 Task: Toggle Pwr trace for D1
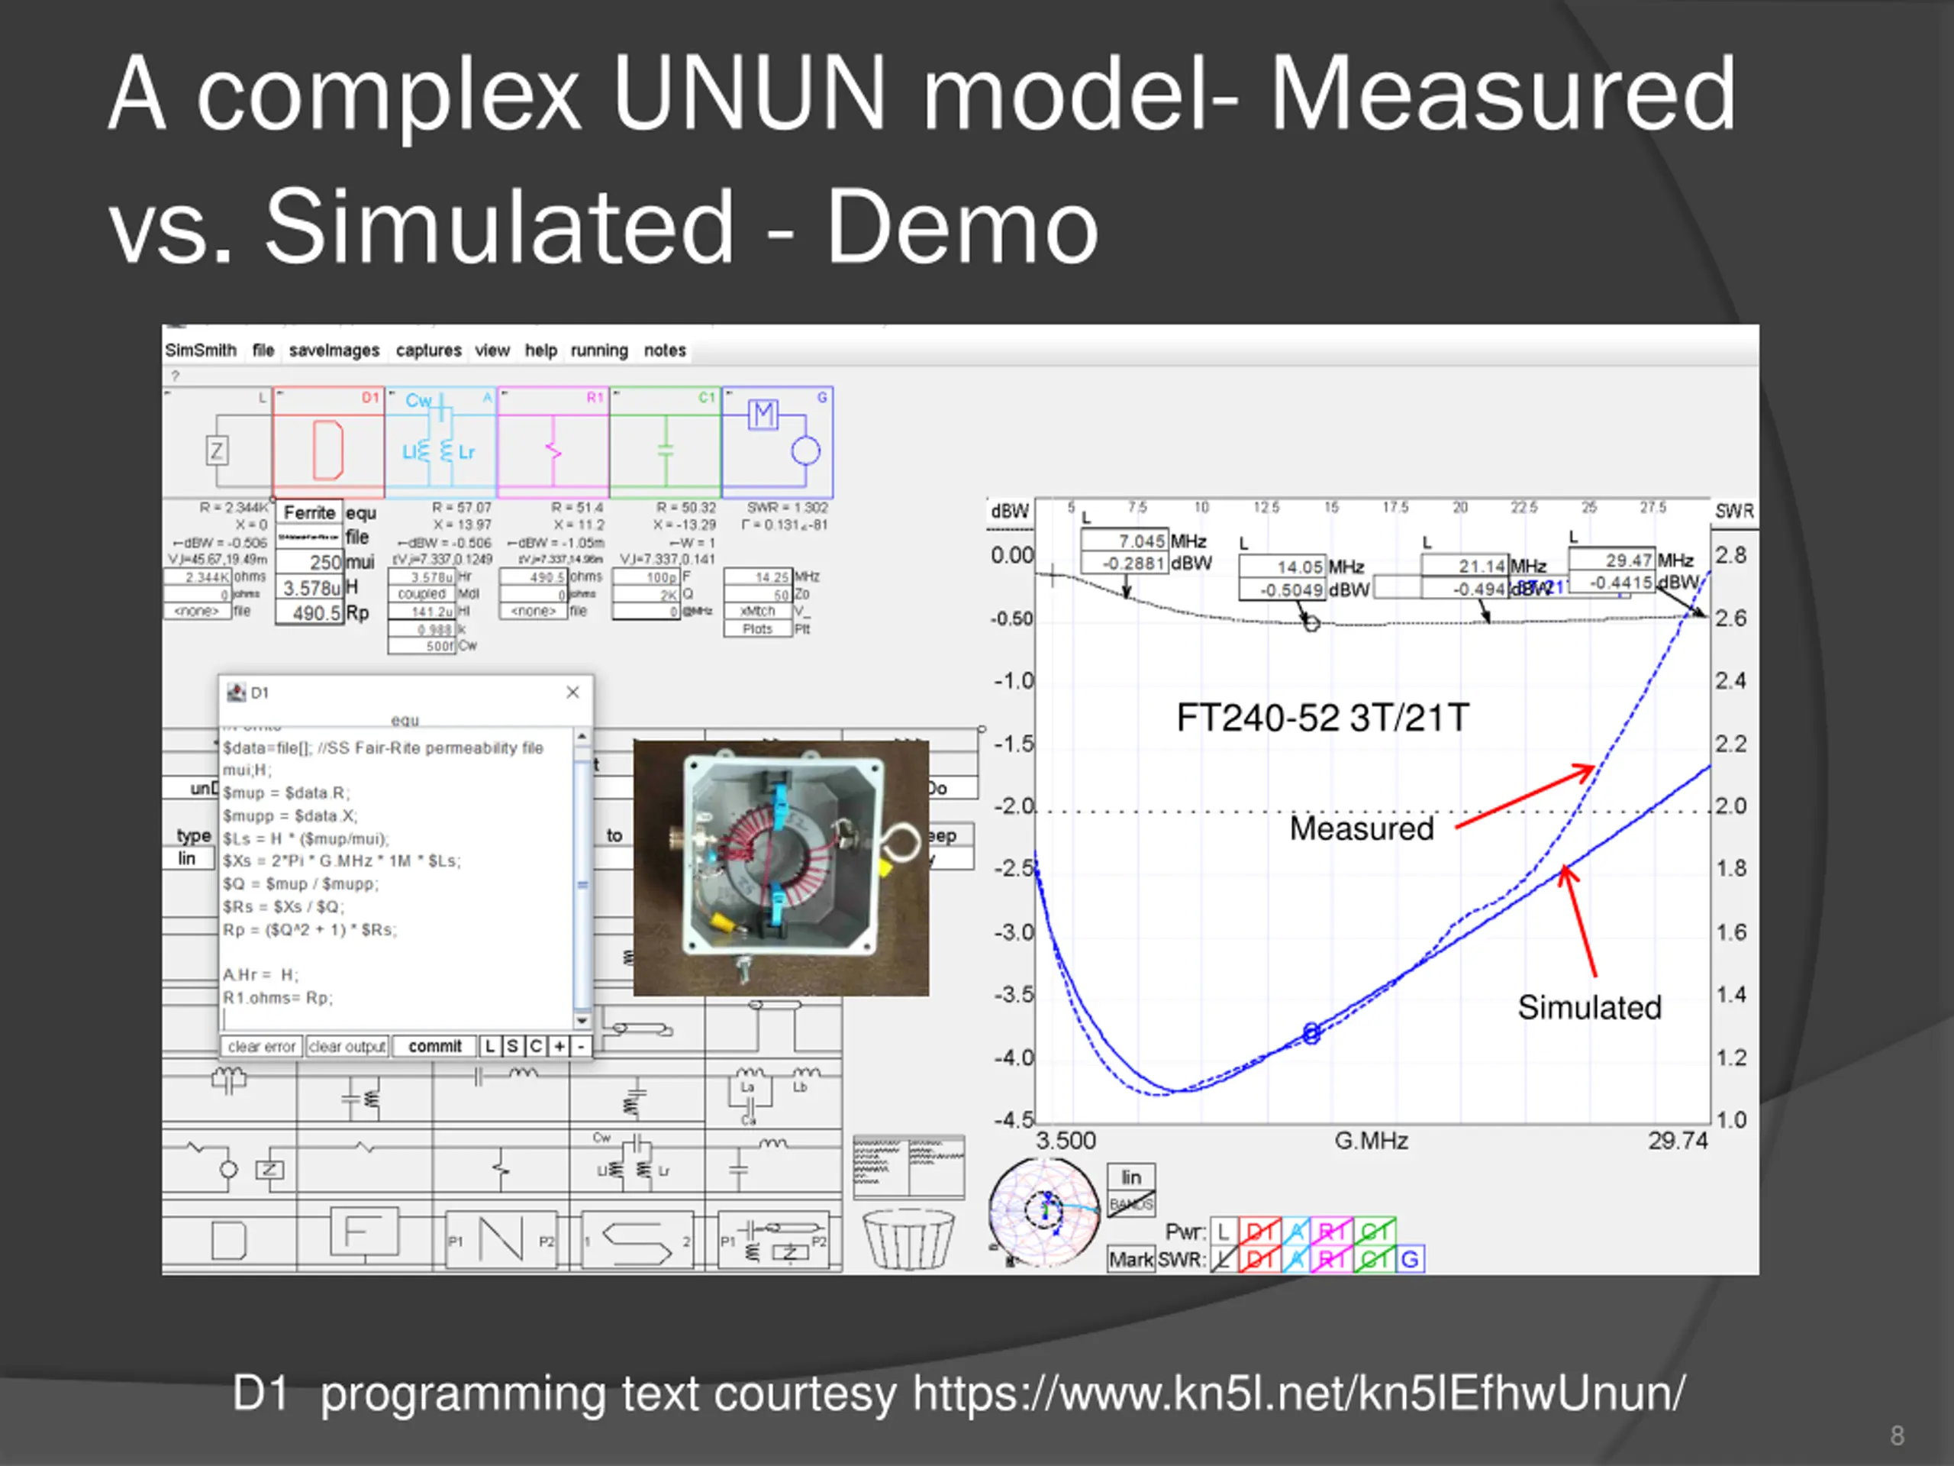click(x=1259, y=1231)
